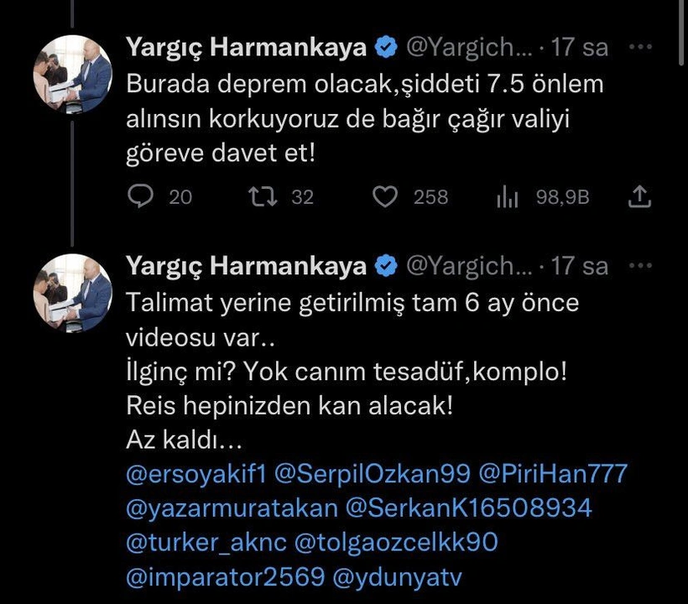
Task: Open more options on the first tweet
Action: coord(640,46)
